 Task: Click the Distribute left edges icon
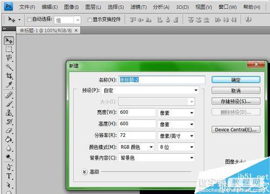[x=218, y=20]
